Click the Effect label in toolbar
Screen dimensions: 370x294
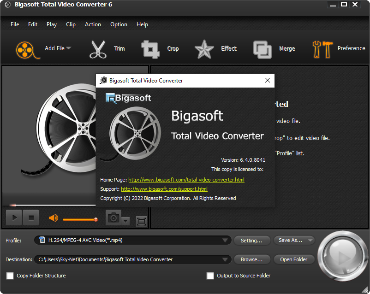point(229,48)
